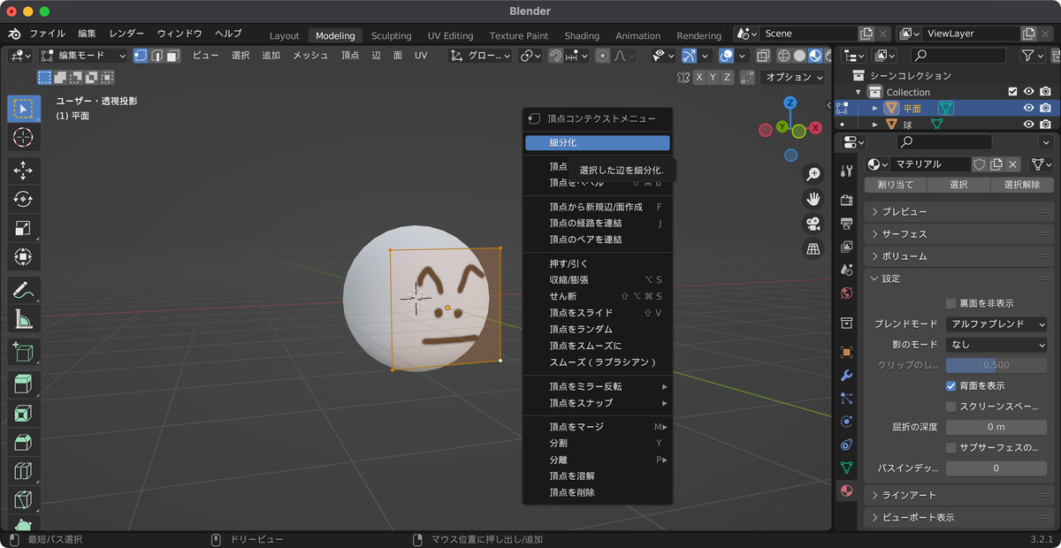Click the マテリアル name field
Screen dimensions: 1061x548
[930, 164]
